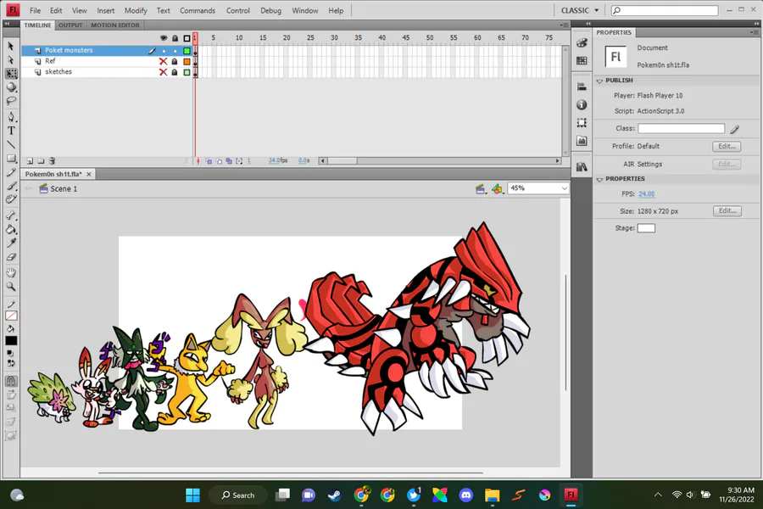Click the Edit class definition pencil
The width and height of the screenshot is (763, 509).
point(734,129)
